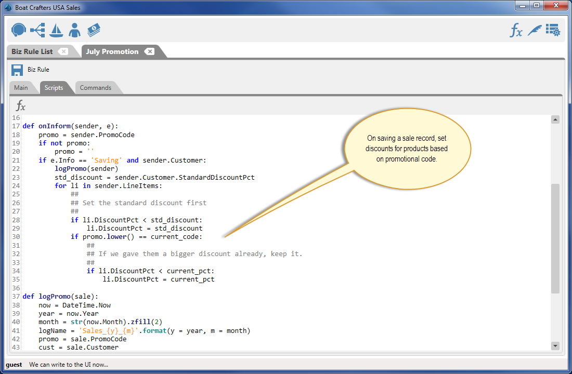The width and height of the screenshot is (572, 374).
Task: Switch to the Commands sub-tab
Action: 96,87
